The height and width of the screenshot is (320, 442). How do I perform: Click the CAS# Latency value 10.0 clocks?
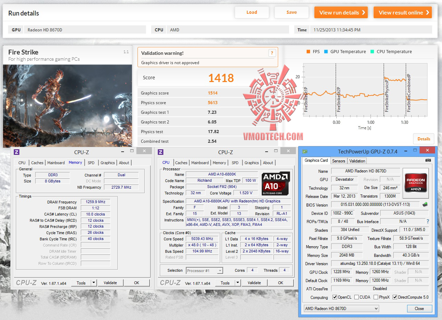point(96,214)
